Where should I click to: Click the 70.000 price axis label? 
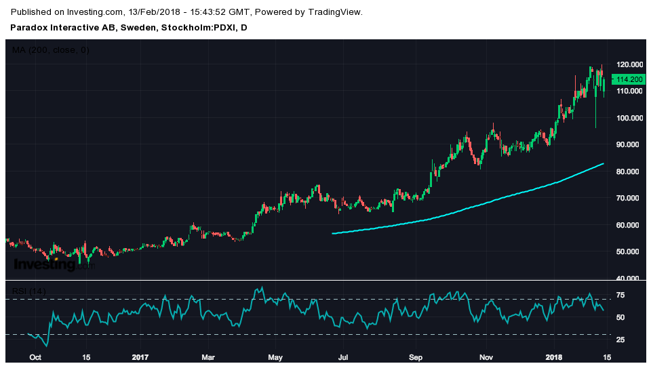click(x=629, y=198)
